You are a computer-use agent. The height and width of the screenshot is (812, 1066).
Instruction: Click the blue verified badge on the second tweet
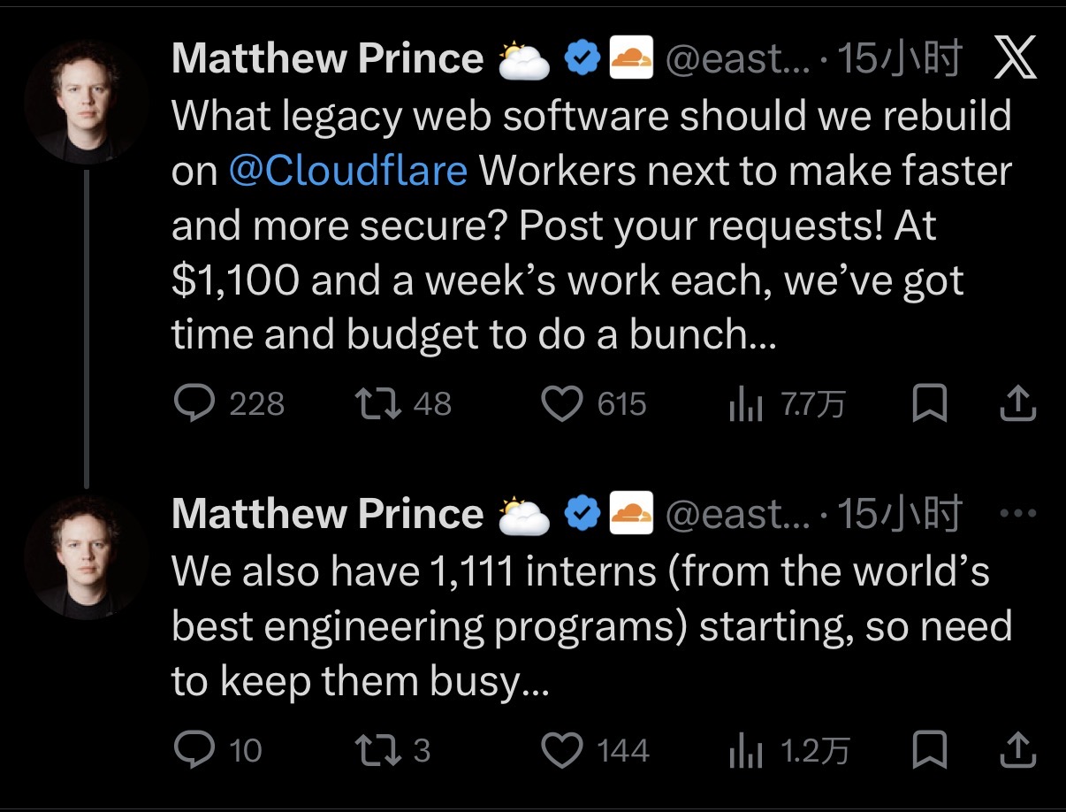[x=583, y=513]
